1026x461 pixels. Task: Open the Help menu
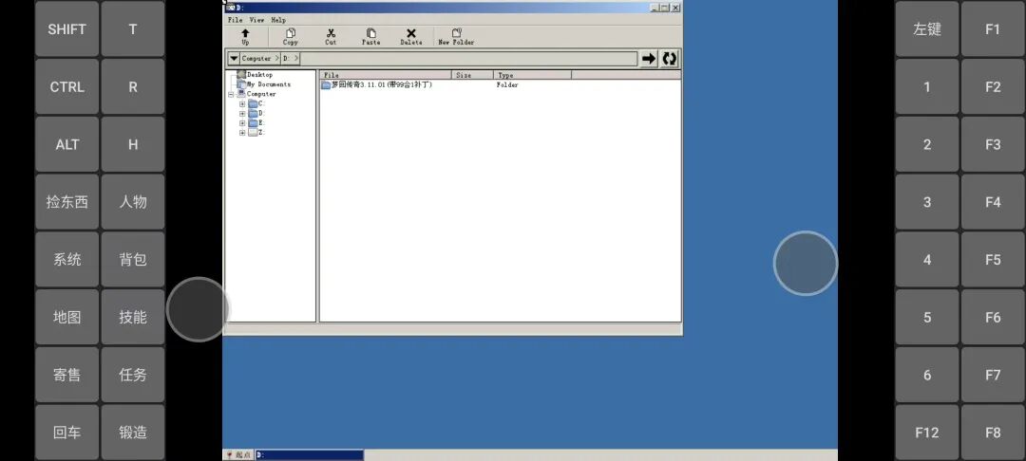(278, 20)
